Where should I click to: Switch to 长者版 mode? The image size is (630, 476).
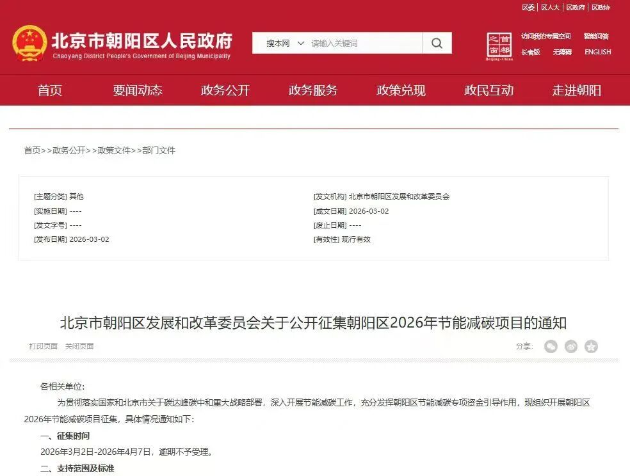click(x=531, y=52)
